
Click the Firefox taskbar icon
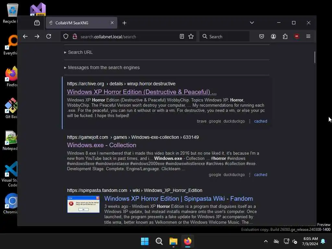tap(188, 241)
